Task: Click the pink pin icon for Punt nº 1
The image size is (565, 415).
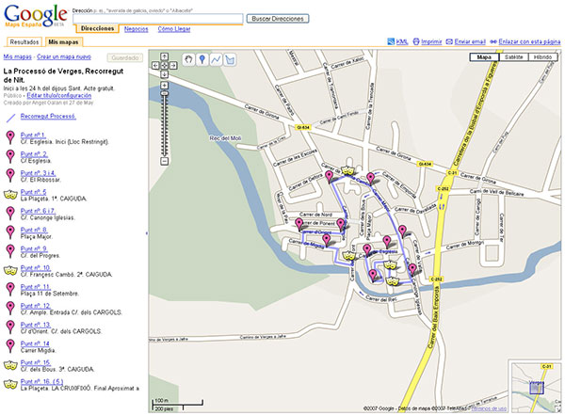Action: coord(10,137)
